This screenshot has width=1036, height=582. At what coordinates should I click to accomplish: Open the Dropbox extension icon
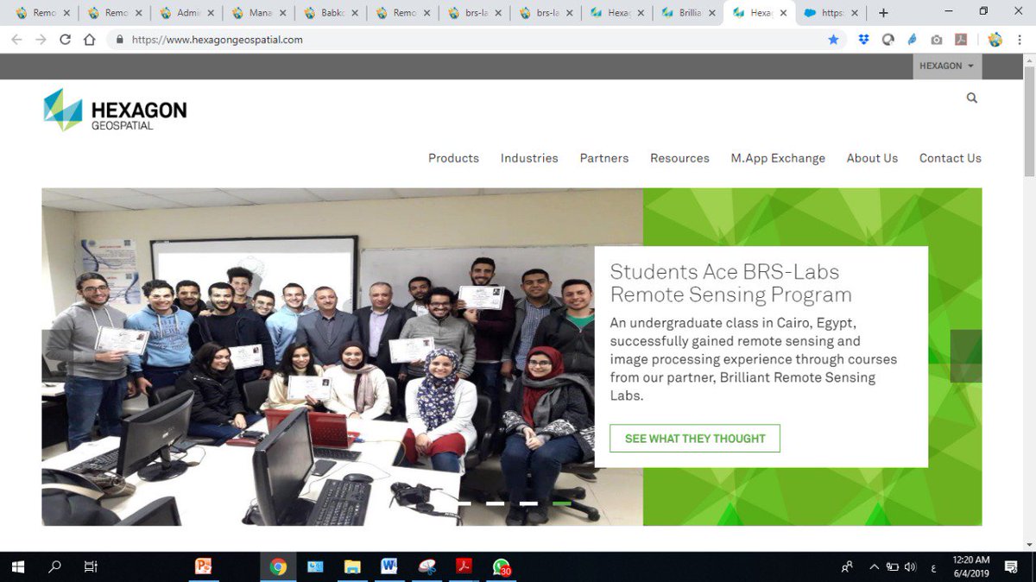click(x=864, y=40)
